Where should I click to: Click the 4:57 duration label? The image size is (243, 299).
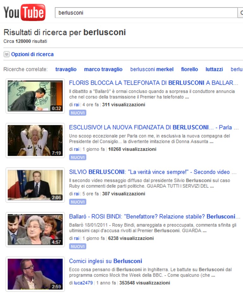point(56,242)
